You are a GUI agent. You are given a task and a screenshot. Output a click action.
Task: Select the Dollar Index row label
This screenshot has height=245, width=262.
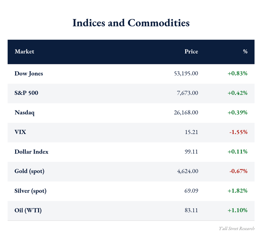tap(31, 152)
